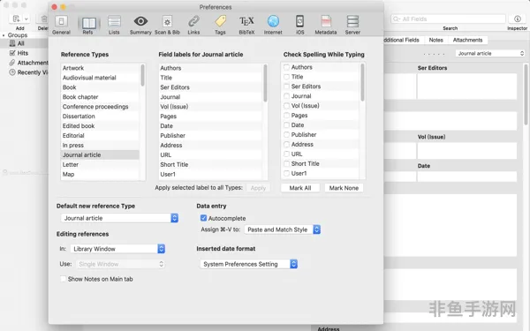Switch to Attachments tab in main window
Image resolution: width=530 pixels, height=331 pixels.
coord(468,40)
